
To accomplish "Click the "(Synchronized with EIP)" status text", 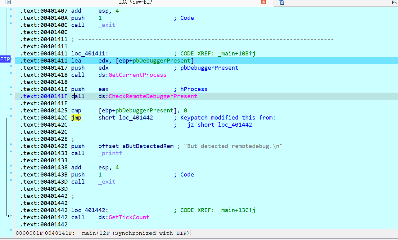I will 151,233.
